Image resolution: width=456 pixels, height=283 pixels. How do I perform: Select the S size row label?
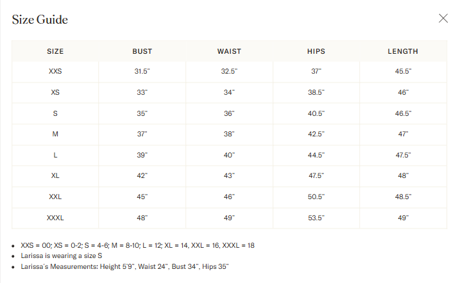pyautogui.click(x=55, y=113)
